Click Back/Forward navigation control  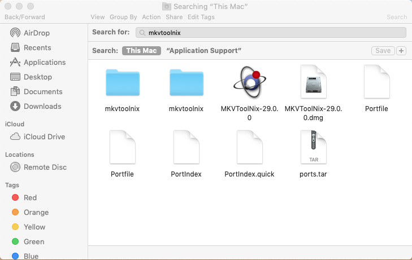point(25,17)
